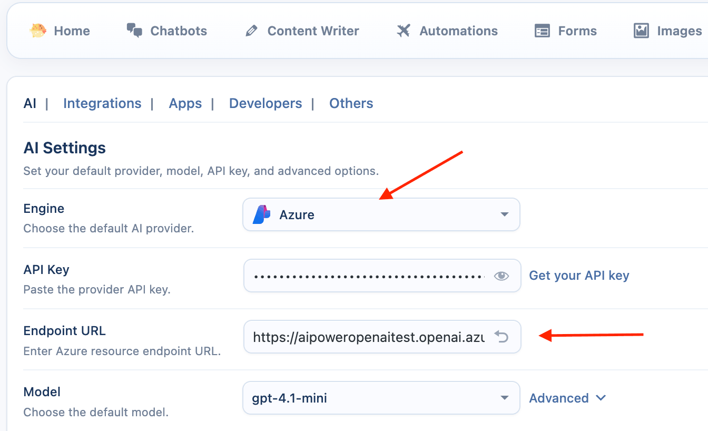Click the Forms icon in navigation
Image resolution: width=708 pixels, height=431 pixels.
click(542, 31)
